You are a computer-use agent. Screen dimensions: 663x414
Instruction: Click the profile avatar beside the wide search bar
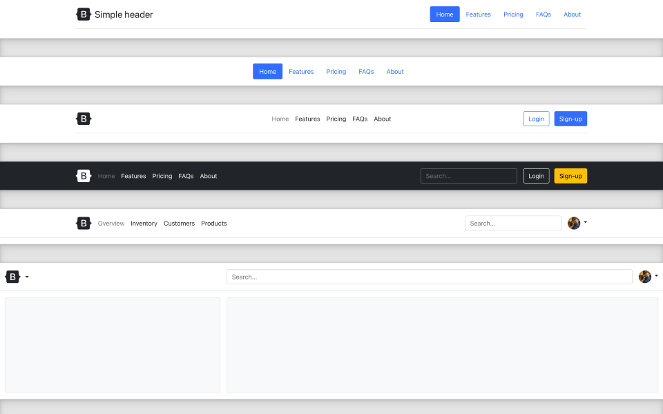644,277
